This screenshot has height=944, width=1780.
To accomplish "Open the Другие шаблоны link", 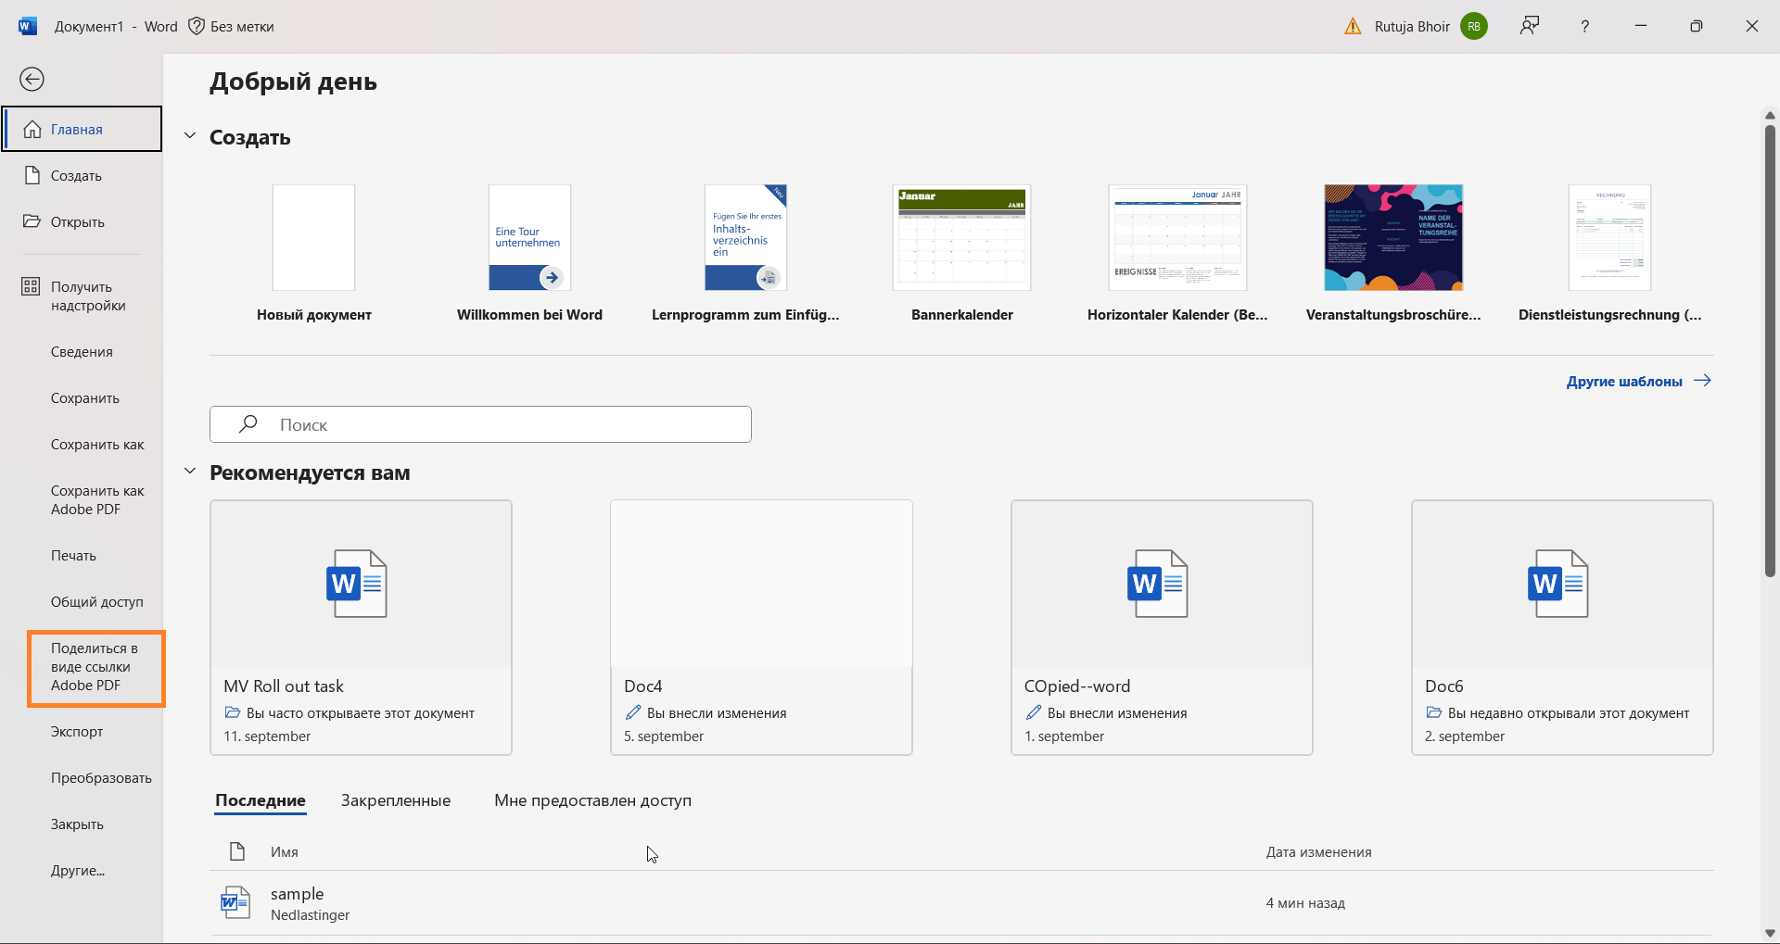I will [1638, 381].
